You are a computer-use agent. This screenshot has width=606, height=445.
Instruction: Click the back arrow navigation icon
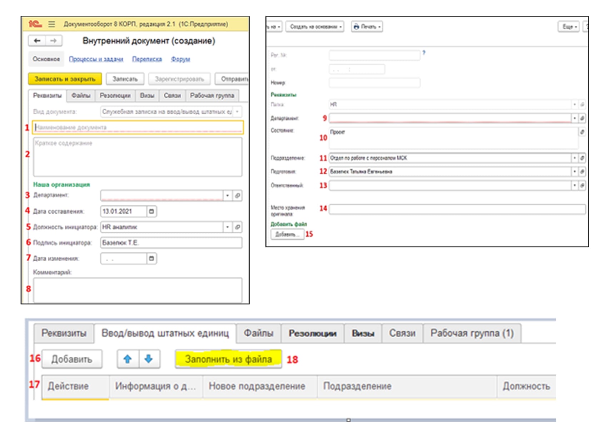(37, 41)
